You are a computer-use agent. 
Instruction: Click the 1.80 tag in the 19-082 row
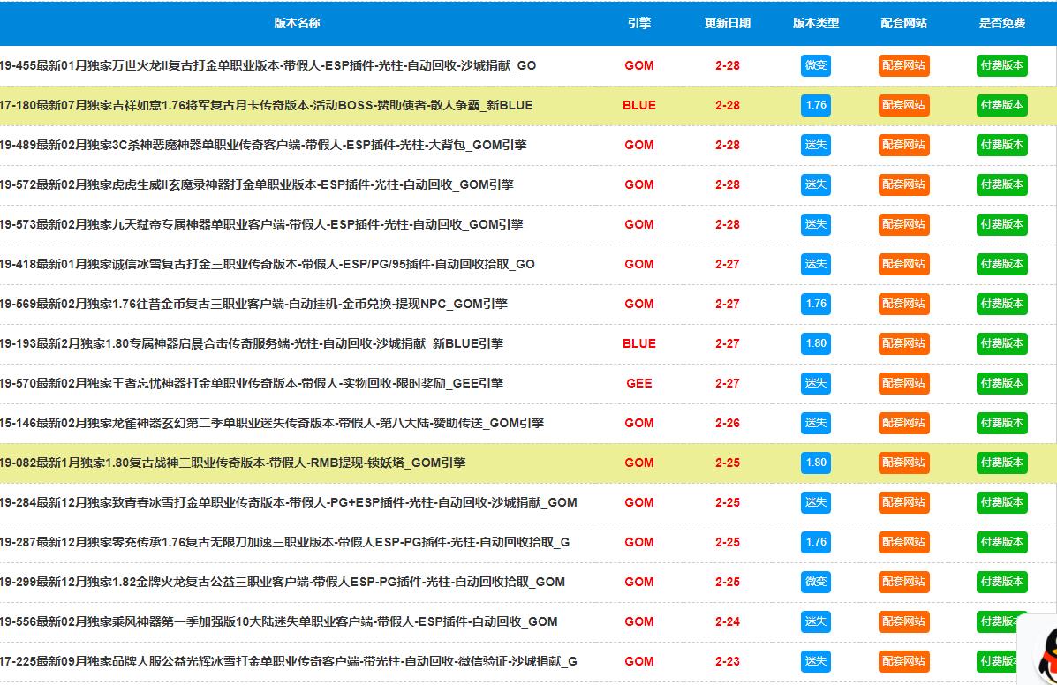pyautogui.click(x=815, y=463)
